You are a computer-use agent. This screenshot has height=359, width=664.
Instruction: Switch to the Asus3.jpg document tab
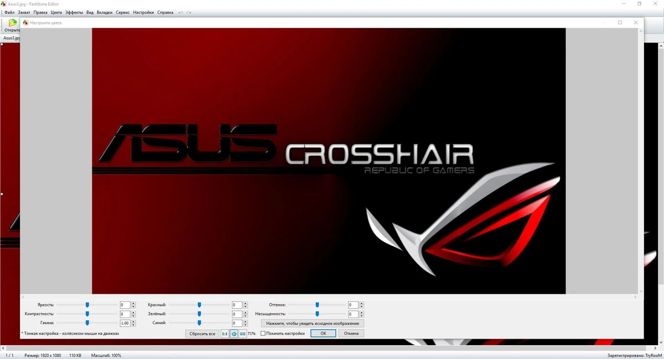pos(11,38)
